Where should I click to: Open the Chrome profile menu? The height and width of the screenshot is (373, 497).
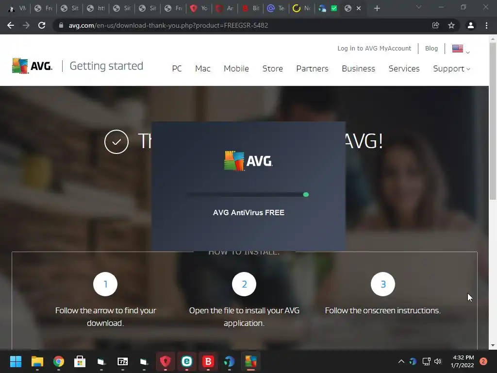(471, 25)
